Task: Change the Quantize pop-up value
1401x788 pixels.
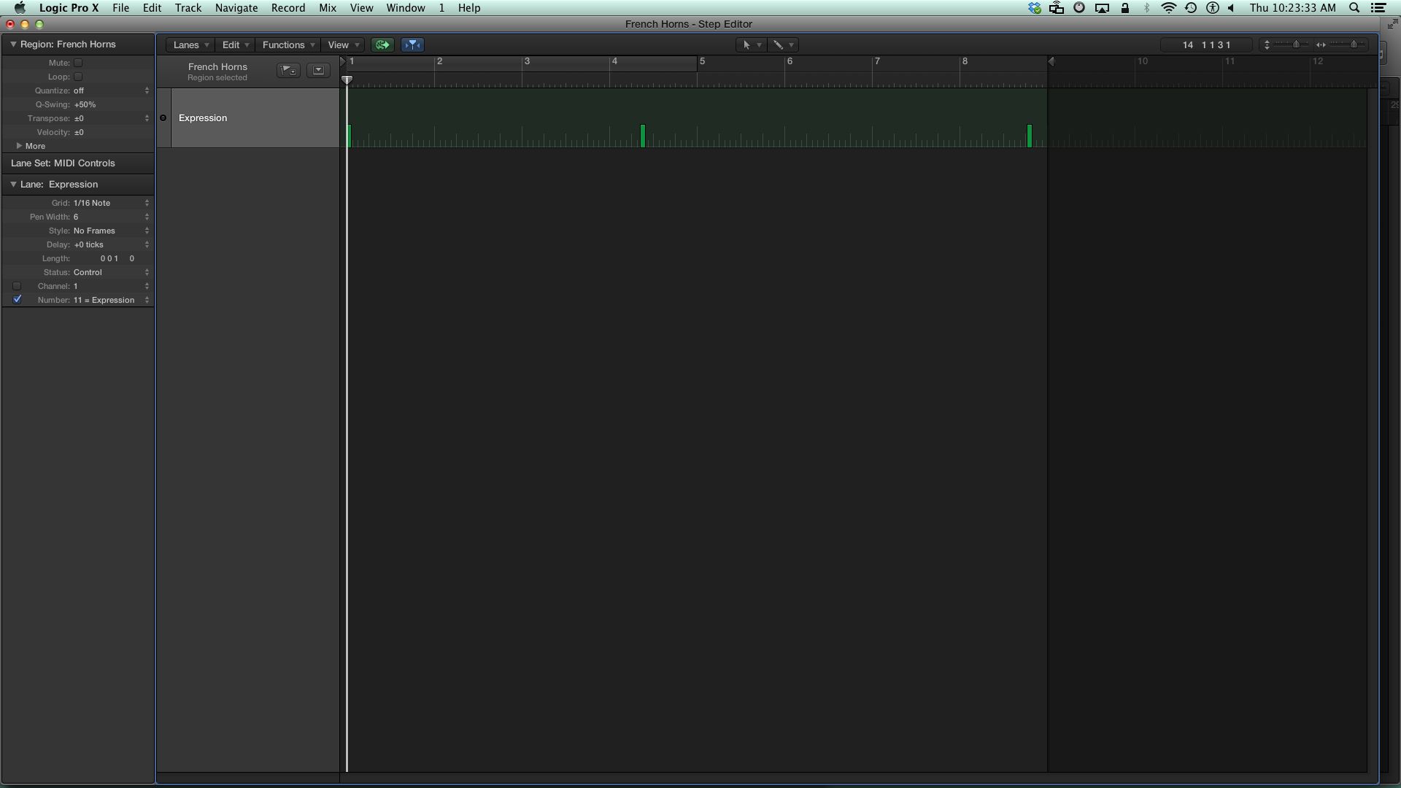Action: point(111,90)
